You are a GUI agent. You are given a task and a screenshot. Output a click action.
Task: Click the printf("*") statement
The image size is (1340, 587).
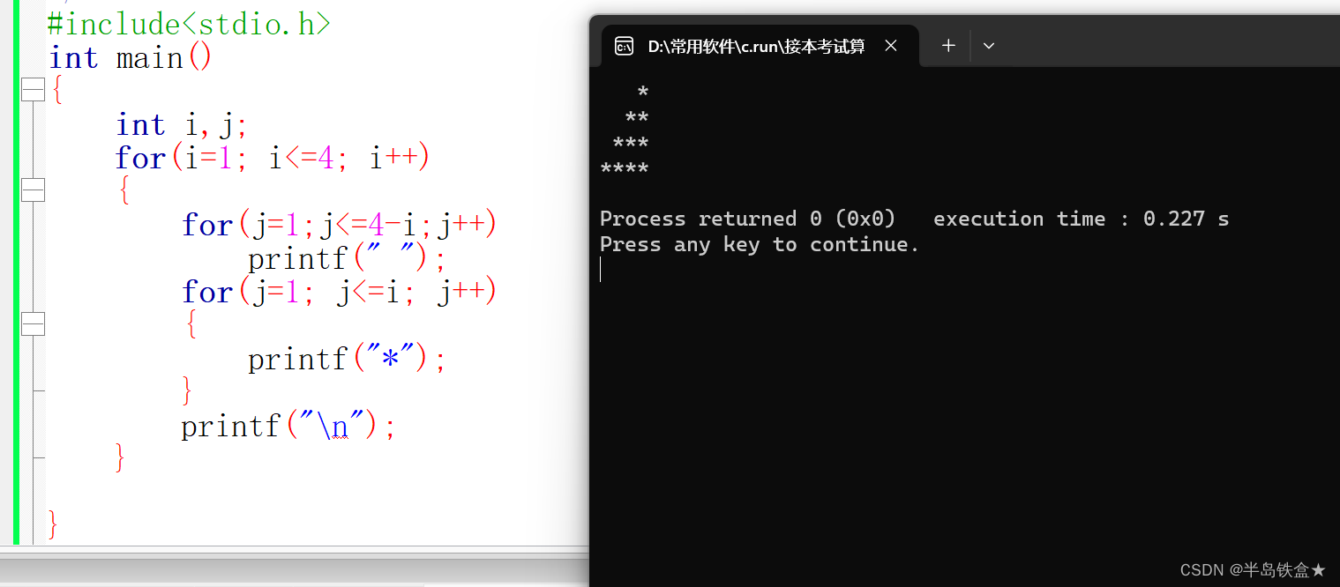pyautogui.click(x=348, y=360)
